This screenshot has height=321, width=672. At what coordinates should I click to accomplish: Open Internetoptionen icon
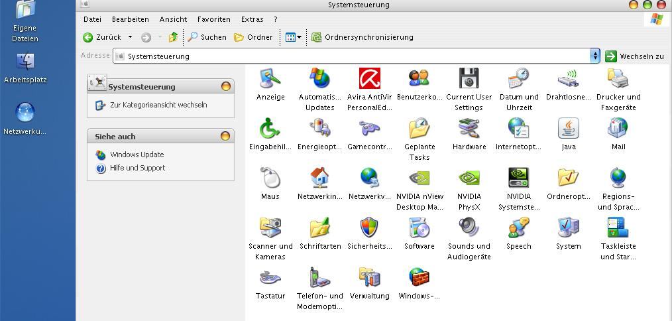click(519, 128)
